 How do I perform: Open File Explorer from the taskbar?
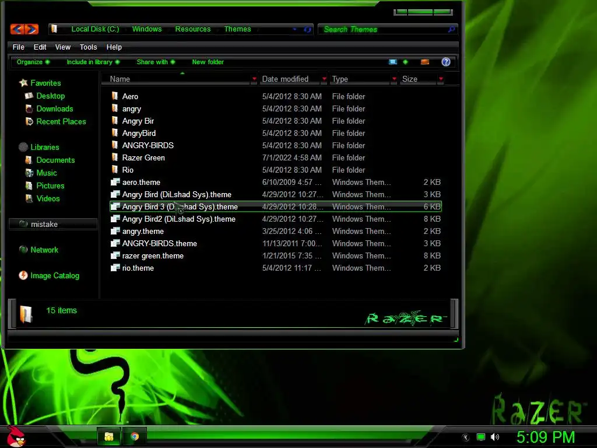tap(109, 436)
